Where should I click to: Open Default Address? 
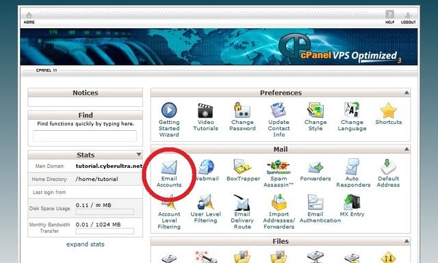click(x=388, y=173)
